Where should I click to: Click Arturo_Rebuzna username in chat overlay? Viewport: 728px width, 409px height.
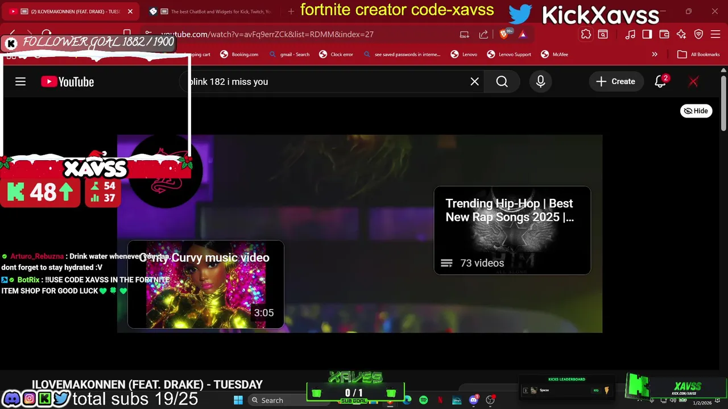[x=37, y=256]
